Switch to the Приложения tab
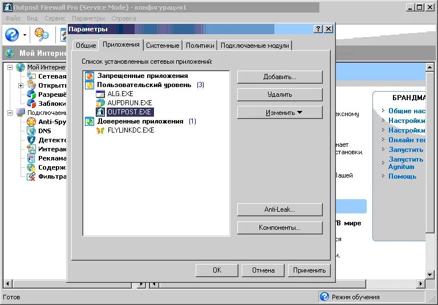438x305 pixels. (x=121, y=44)
